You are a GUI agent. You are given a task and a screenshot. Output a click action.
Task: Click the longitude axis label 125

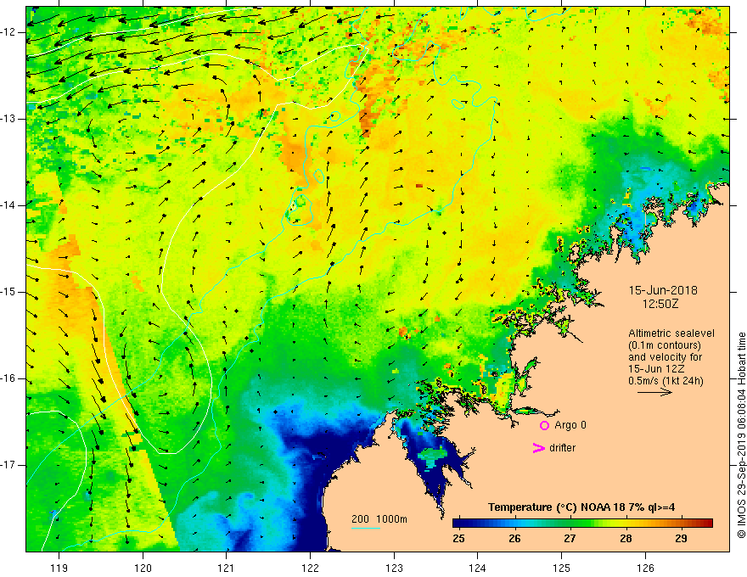click(x=562, y=568)
